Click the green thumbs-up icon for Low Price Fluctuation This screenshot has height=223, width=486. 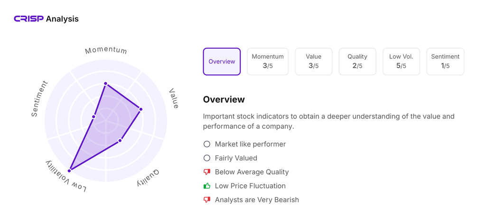pyautogui.click(x=207, y=186)
